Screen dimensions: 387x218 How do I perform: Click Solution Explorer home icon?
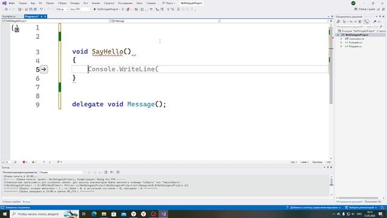click(338, 22)
